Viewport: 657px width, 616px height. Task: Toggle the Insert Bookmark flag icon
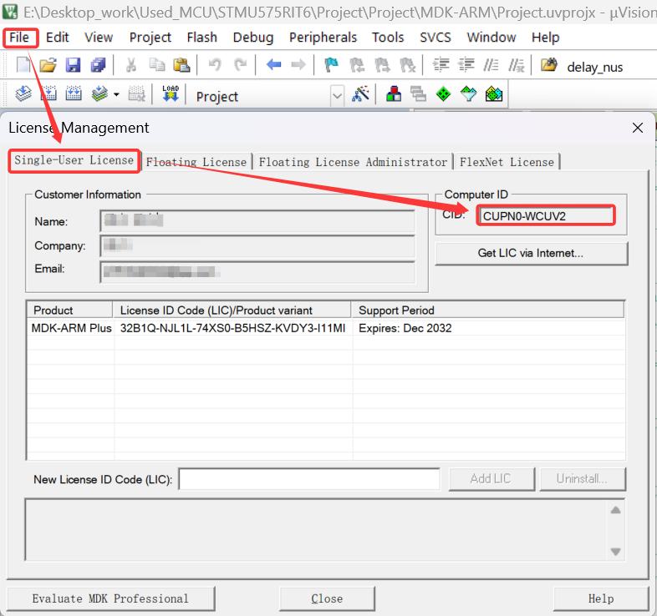pyautogui.click(x=332, y=65)
